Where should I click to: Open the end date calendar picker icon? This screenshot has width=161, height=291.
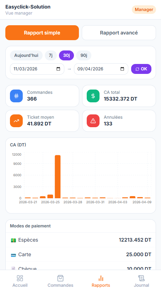click(x=122, y=69)
